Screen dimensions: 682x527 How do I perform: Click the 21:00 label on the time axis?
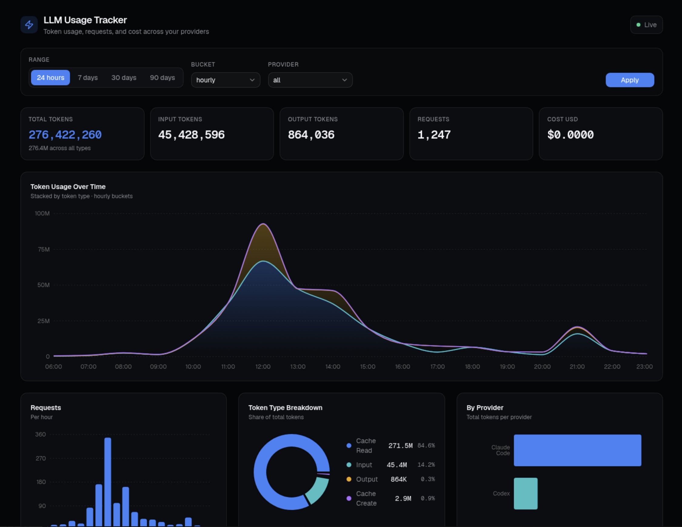coord(577,366)
